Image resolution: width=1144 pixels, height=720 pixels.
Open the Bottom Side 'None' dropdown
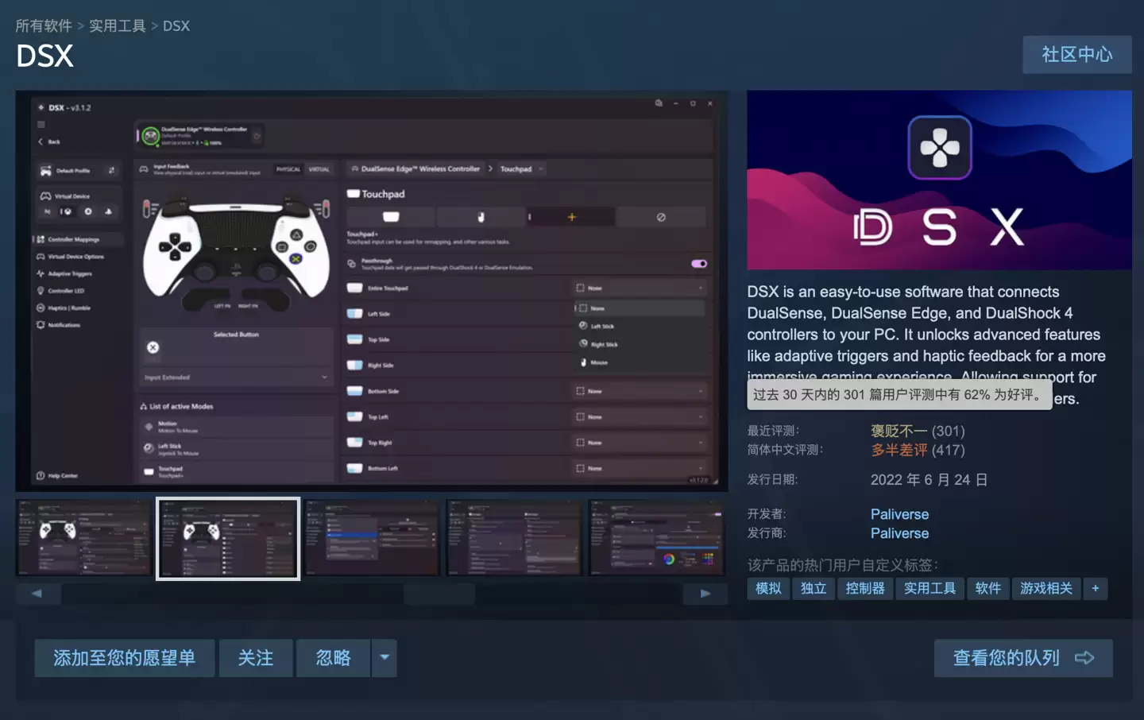640,390
